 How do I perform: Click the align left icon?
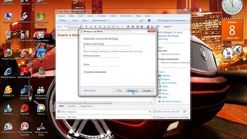click(128, 27)
